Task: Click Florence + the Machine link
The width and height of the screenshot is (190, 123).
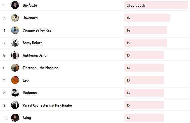Action: tap(40, 68)
